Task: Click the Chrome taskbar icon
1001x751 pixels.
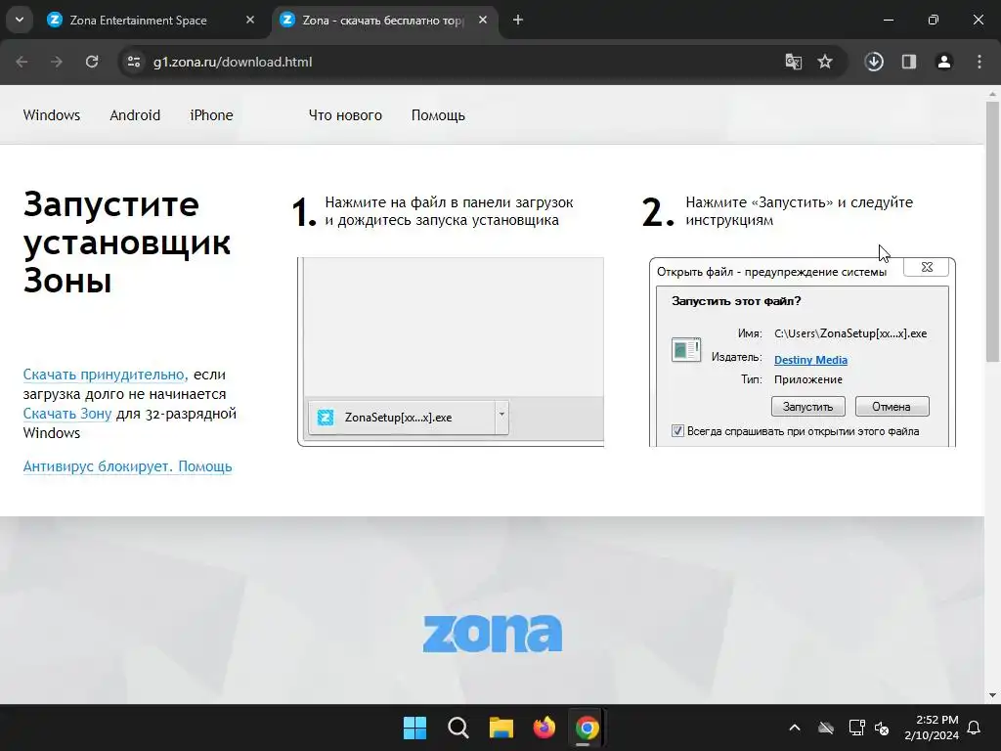Action: click(587, 728)
